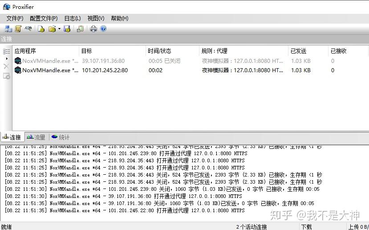The height and width of the screenshot is (230, 369).
Task: Click last log line 101.201.245.22:80 打开
Action: click(125, 210)
